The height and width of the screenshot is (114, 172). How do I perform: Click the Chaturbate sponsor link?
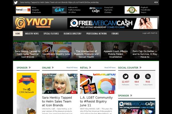pos(36,12)
